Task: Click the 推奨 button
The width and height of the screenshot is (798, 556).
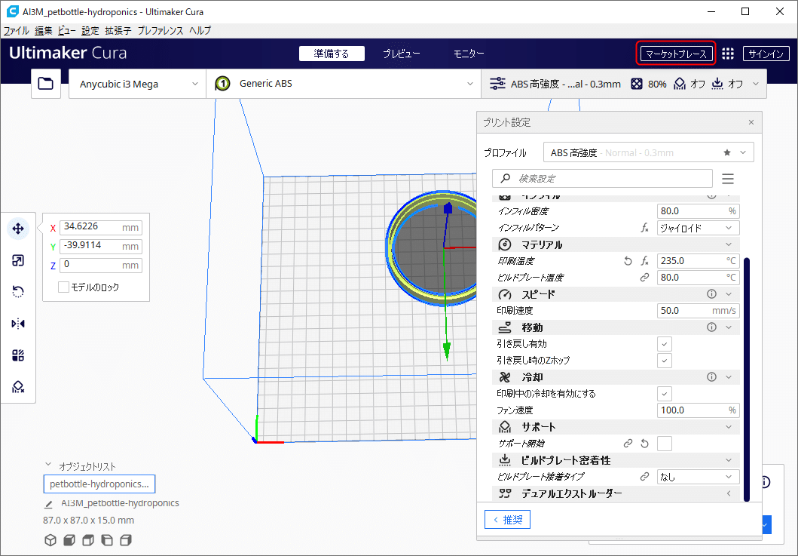Action: [507, 519]
